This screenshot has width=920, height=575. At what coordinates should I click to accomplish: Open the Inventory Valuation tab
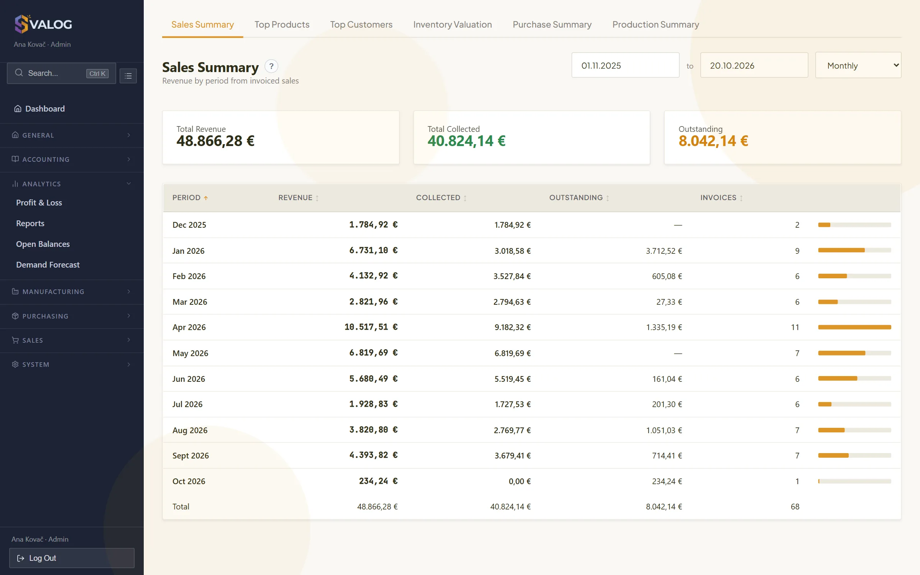[x=452, y=25]
